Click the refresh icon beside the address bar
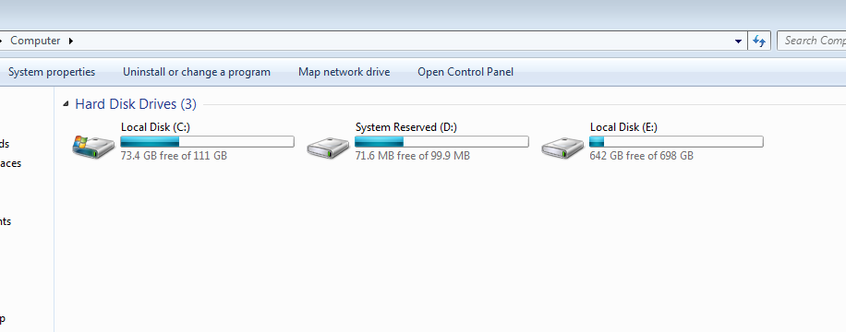Screen dimensions: 846x332 tap(759, 41)
